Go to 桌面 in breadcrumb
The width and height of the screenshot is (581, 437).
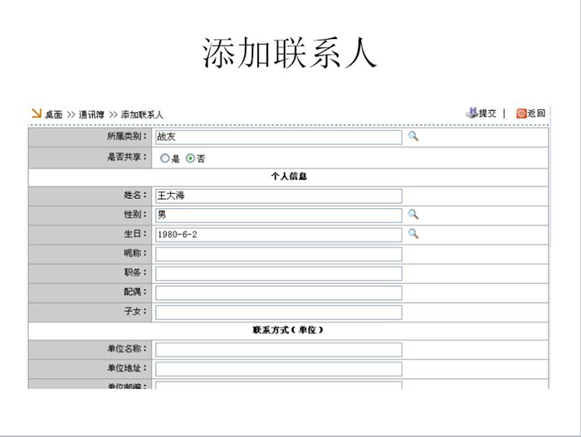click(x=54, y=114)
